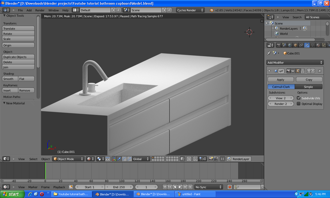Toggle Subdivide UVs checkbox

(298, 98)
